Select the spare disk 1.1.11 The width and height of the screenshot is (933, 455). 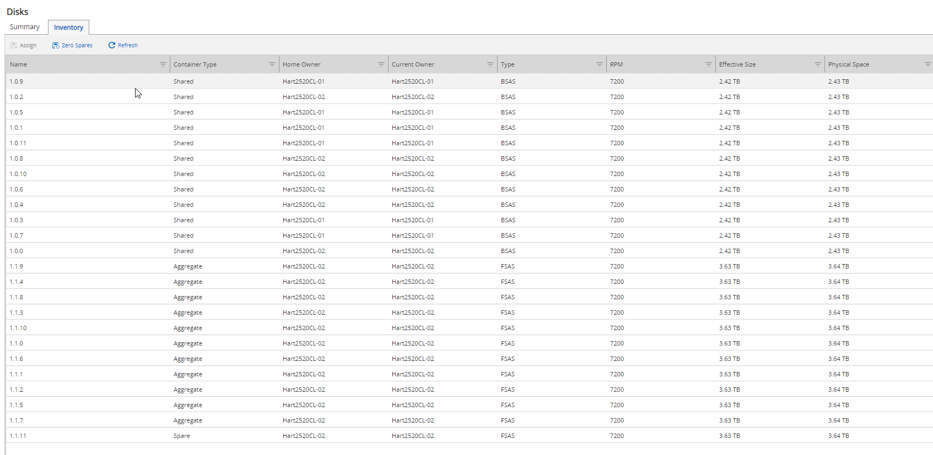(x=18, y=436)
